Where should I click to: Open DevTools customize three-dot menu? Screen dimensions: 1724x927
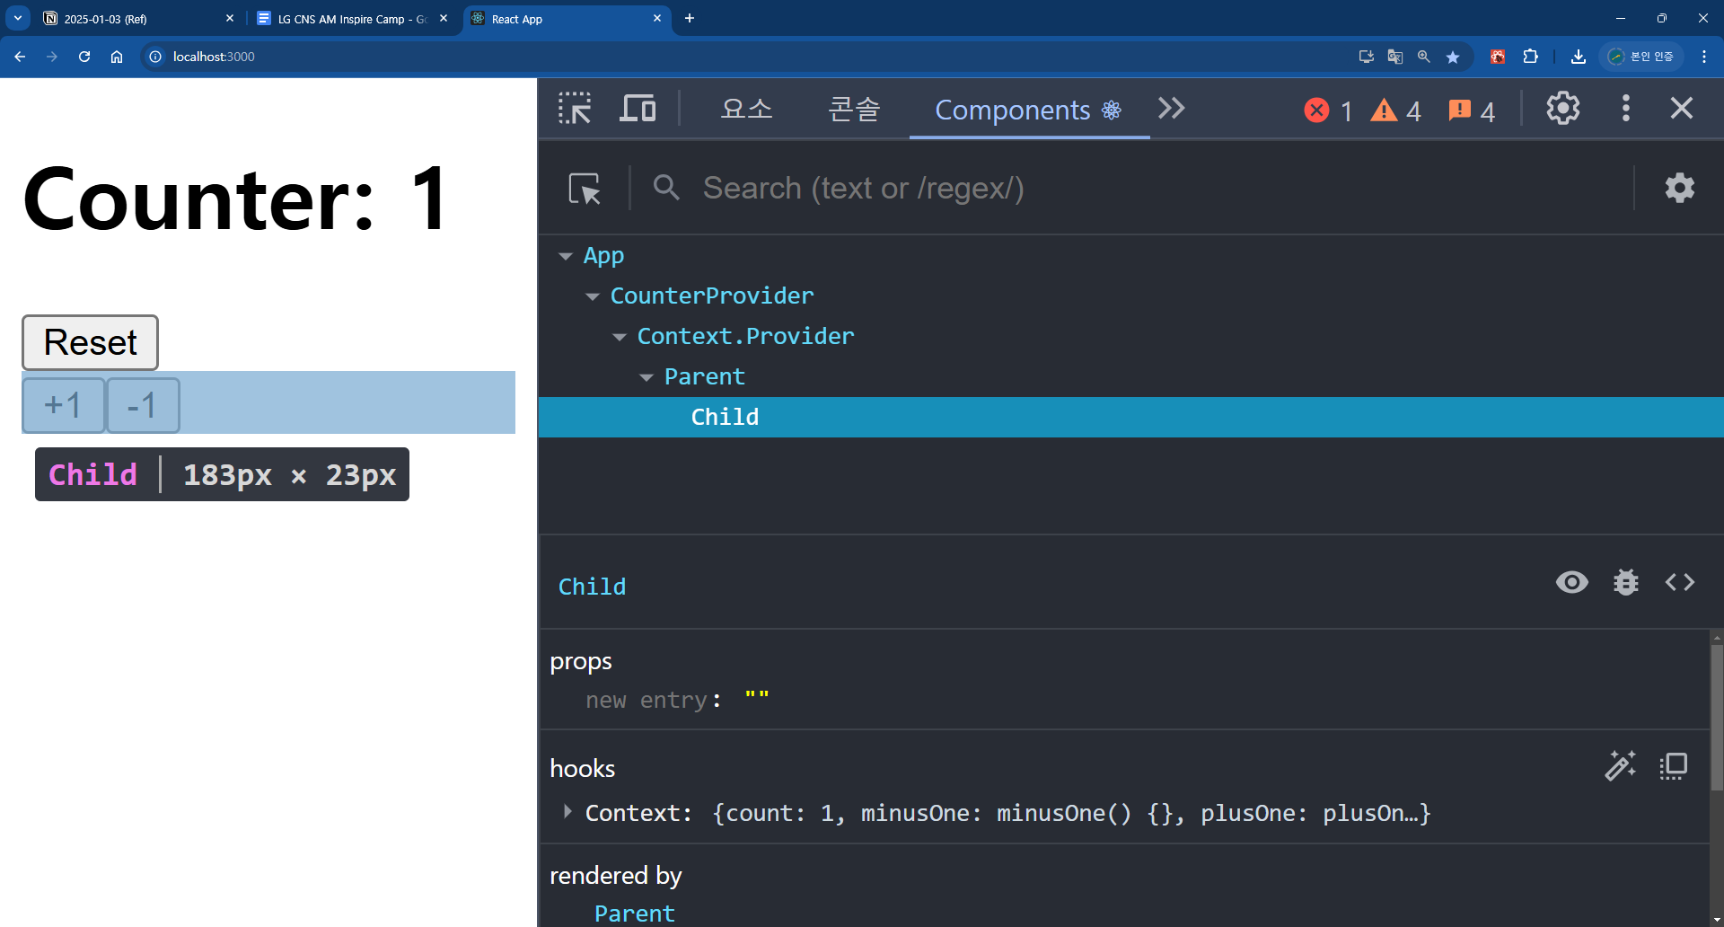click(x=1626, y=109)
